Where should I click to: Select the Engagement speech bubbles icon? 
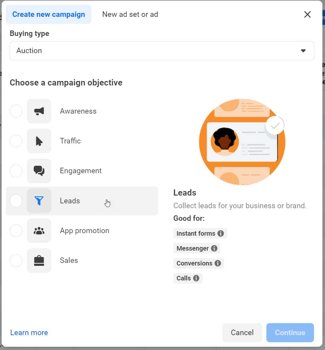tap(39, 171)
